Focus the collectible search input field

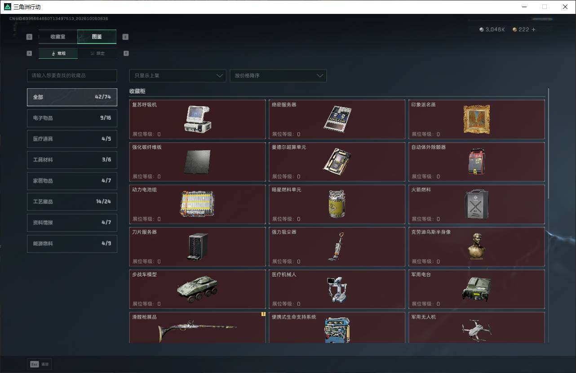click(x=72, y=76)
